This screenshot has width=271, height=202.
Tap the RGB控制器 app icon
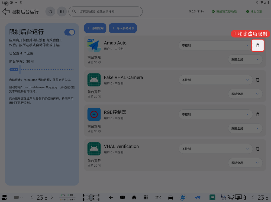coord(94,114)
